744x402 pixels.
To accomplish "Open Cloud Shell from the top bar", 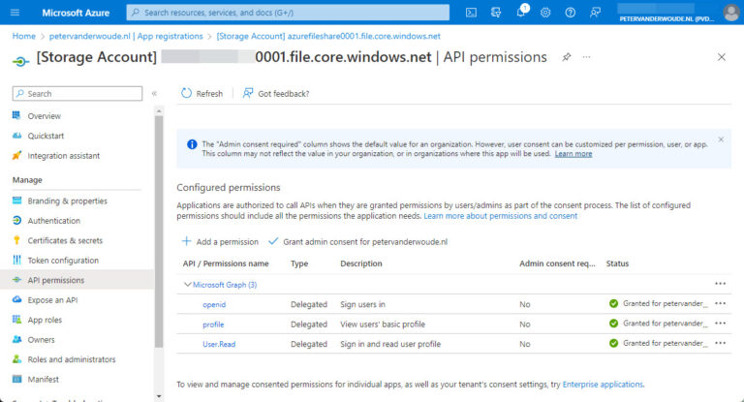I will [471, 13].
